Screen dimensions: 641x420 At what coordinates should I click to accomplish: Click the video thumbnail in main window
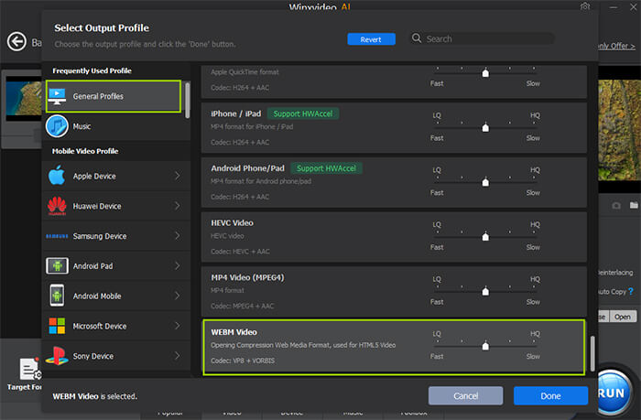pos(24,99)
